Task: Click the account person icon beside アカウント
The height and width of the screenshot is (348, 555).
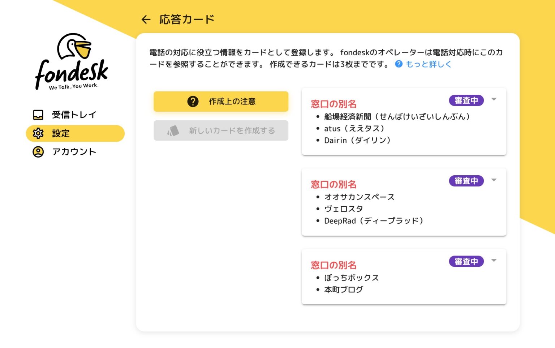Action: pos(37,152)
